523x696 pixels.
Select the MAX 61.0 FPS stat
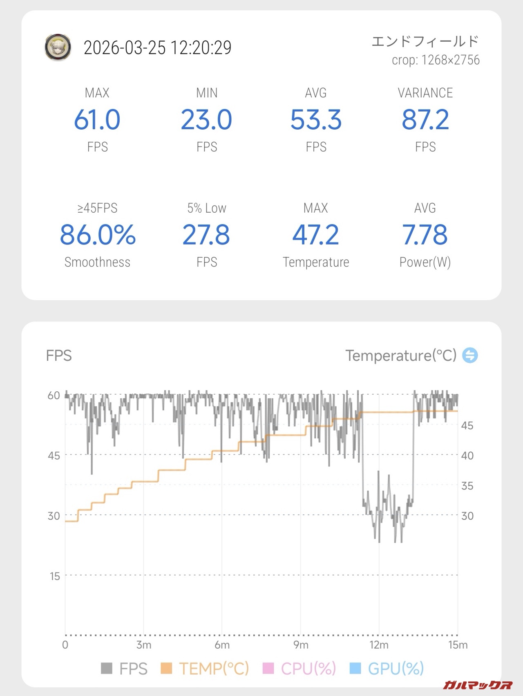pos(97,120)
